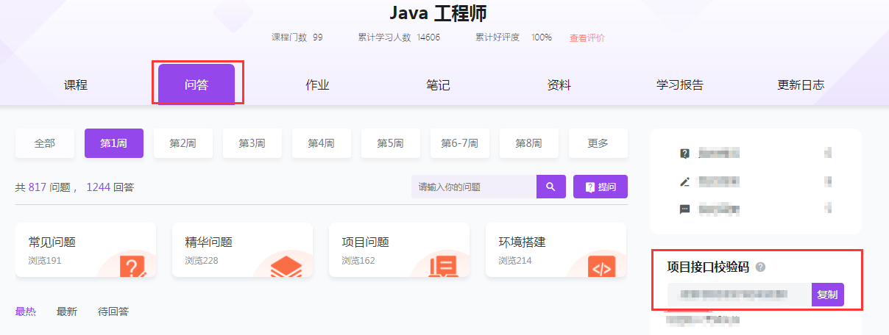Filter questions by 全部

click(45, 143)
